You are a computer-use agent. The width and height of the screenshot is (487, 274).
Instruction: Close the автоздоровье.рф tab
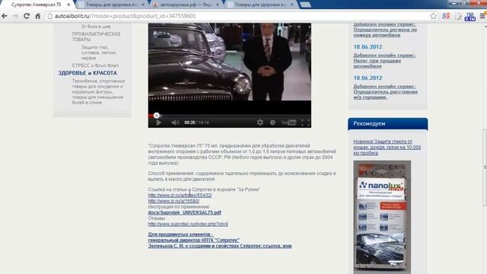point(218,5)
